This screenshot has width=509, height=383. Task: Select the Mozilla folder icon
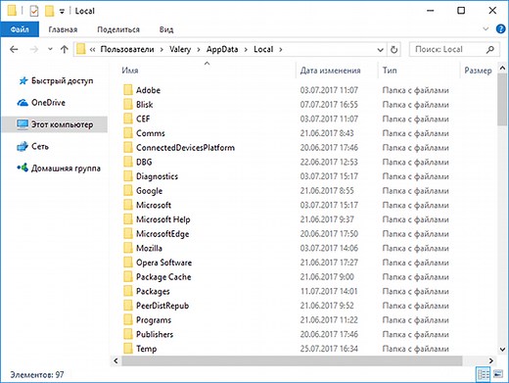click(x=128, y=248)
